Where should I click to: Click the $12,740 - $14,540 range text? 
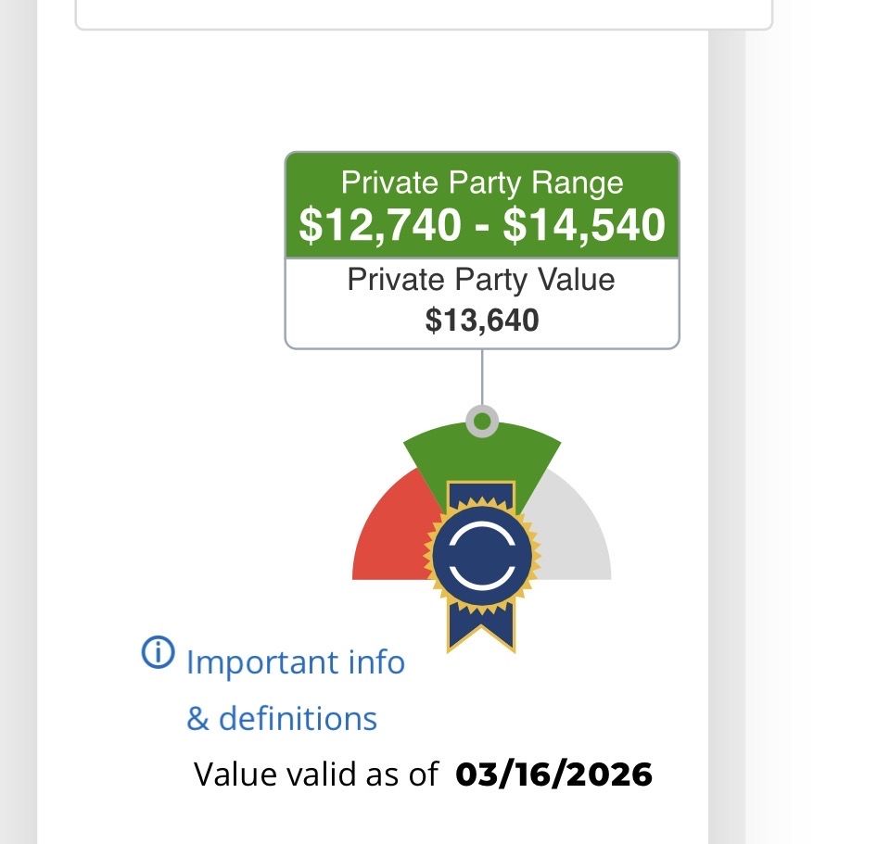point(482,225)
